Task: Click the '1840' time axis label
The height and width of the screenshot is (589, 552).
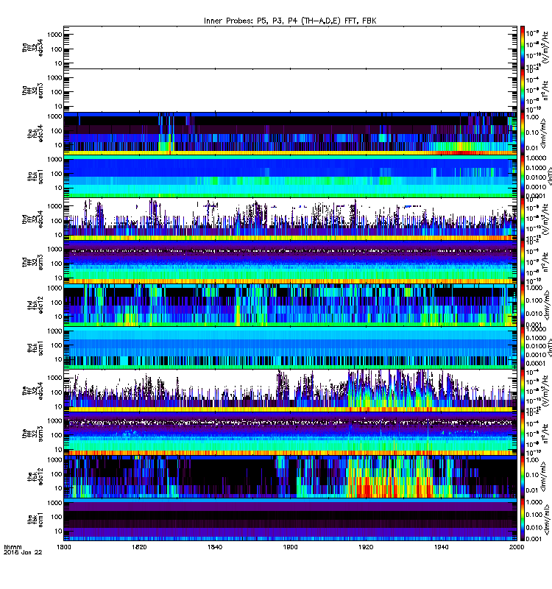Action: tap(215, 546)
